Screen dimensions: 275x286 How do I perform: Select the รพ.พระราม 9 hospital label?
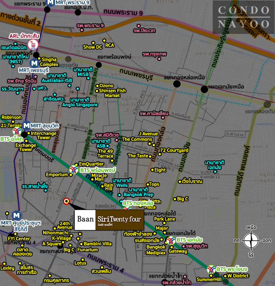click(x=90, y=26)
